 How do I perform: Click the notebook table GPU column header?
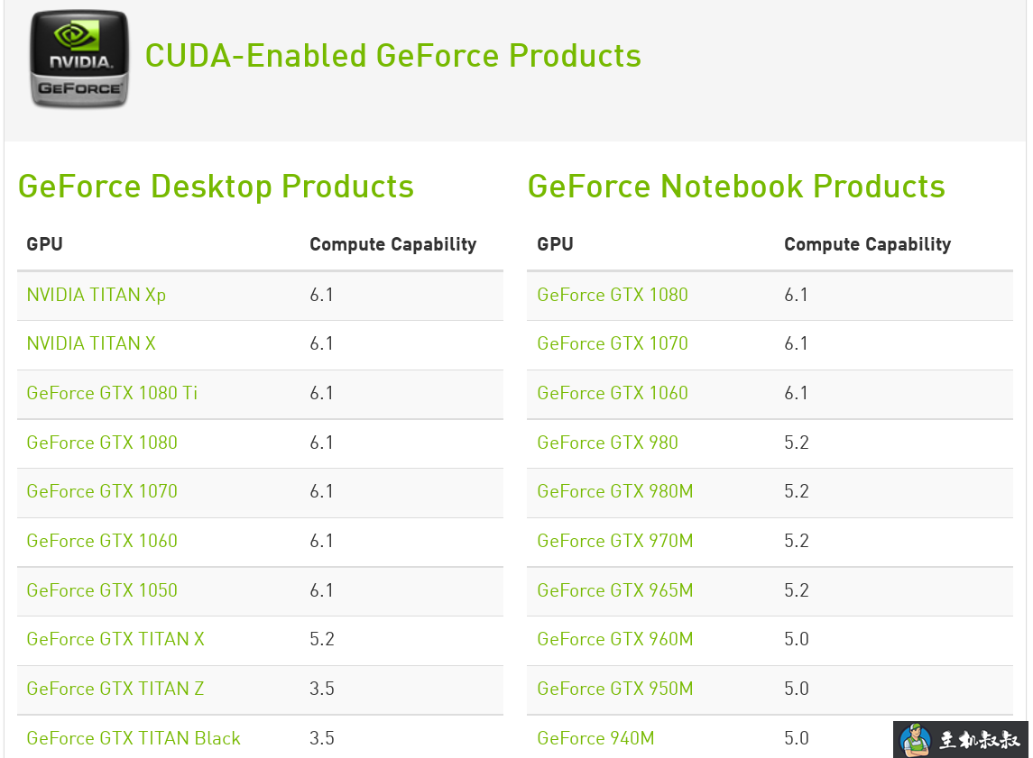pyautogui.click(x=556, y=244)
